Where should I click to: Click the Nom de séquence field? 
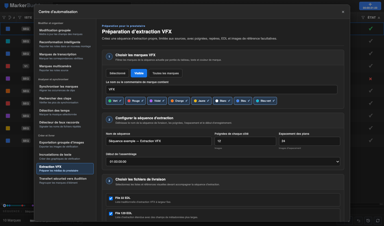[159, 141]
